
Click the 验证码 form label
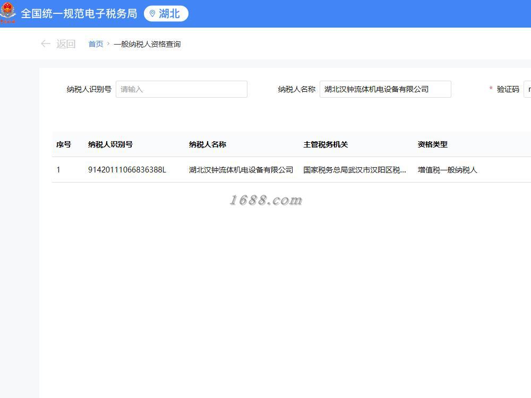pyautogui.click(x=508, y=89)
